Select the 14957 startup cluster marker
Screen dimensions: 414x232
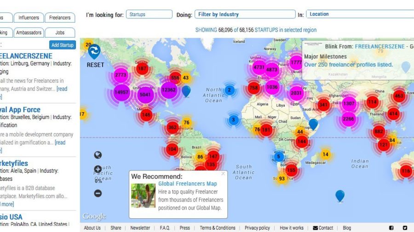(121, 91)
